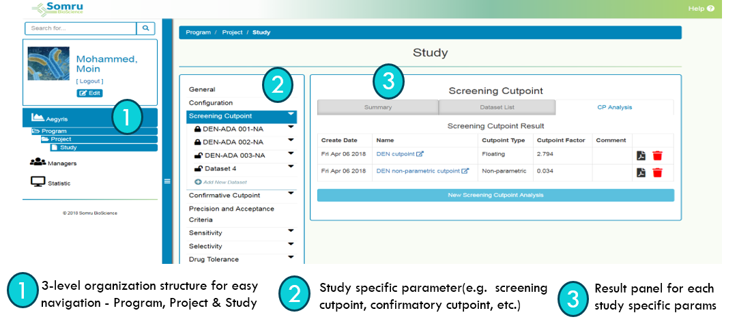Click the search magnifier button
This screenshot has width=737, height=330.
click(146, 28)
